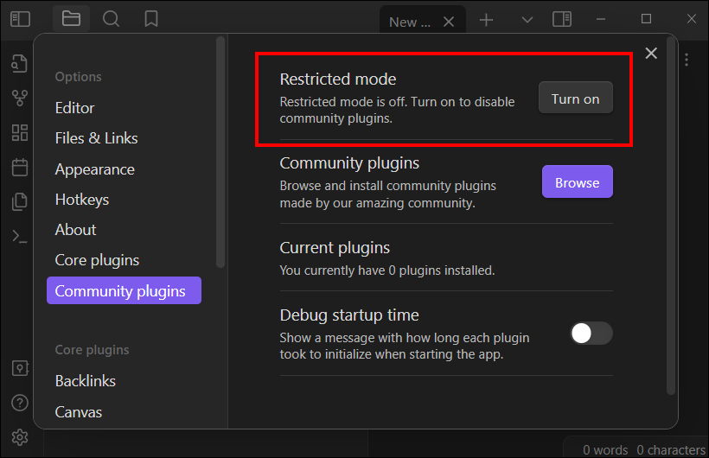The width and height of the screenshot is (709, 458).
Task: Select Appearance in settings sidebar
Action: pyautogui.click(x=94, y=169)
